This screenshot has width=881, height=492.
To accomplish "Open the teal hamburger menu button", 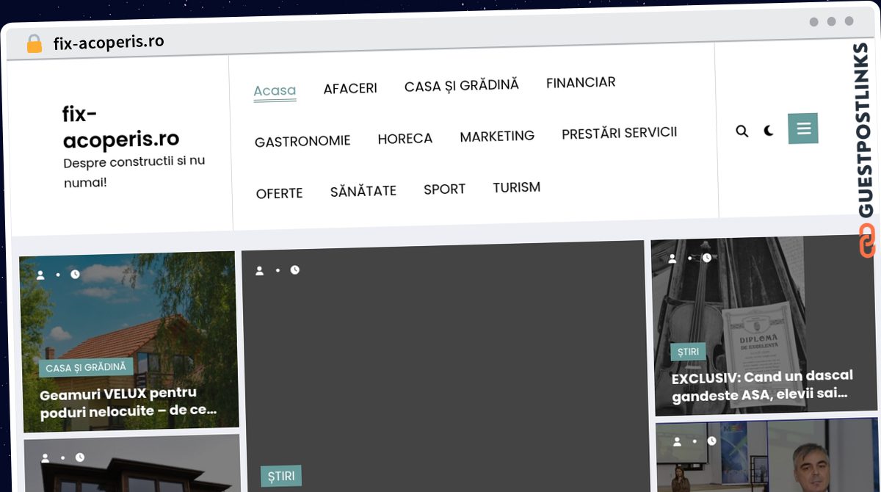I will (x=803, y=129).
